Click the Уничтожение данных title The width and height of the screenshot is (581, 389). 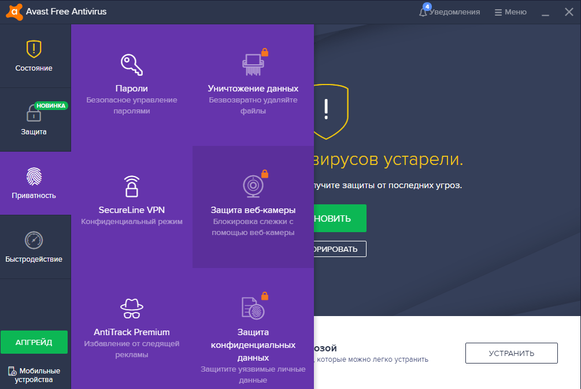click(x=253, y=89)
